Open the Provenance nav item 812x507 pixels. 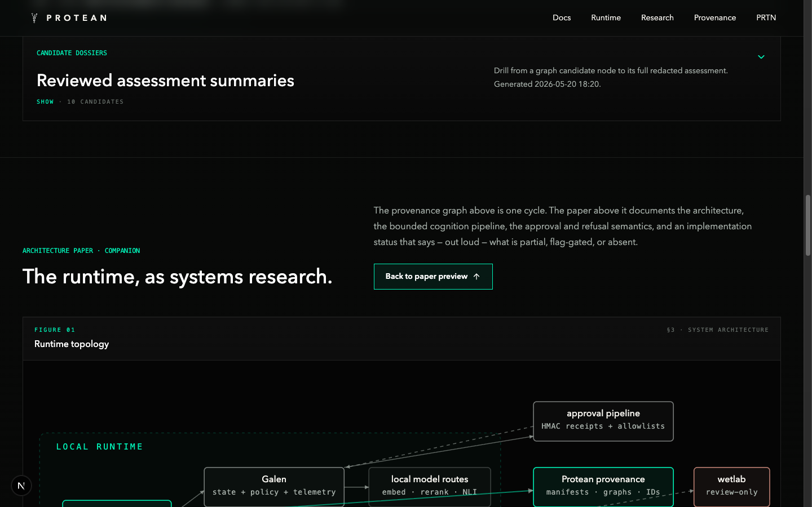715,17
